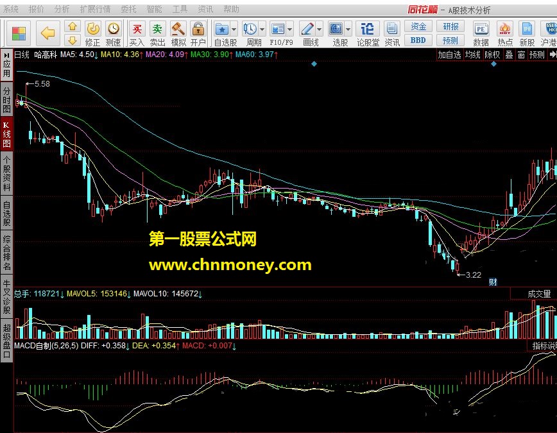This screenshot has width=557, height=433.
Task: Open the 自选股 sidebar tab
Action: click(x=6, y=213)
